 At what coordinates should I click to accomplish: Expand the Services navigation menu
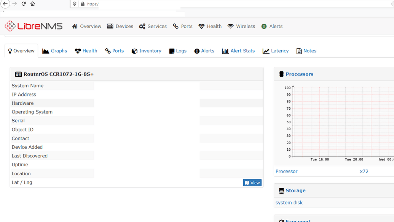coord(153,26)
